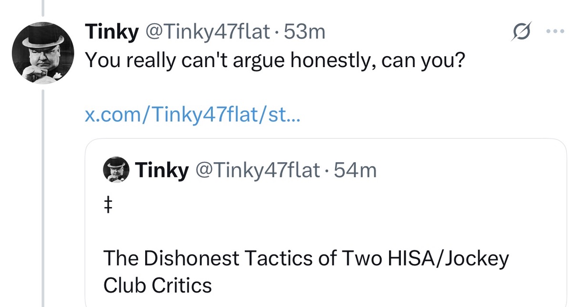
Task: Click the bold Tinky name on main tweet
Action: pyautogui.click(x=111, y=32)
